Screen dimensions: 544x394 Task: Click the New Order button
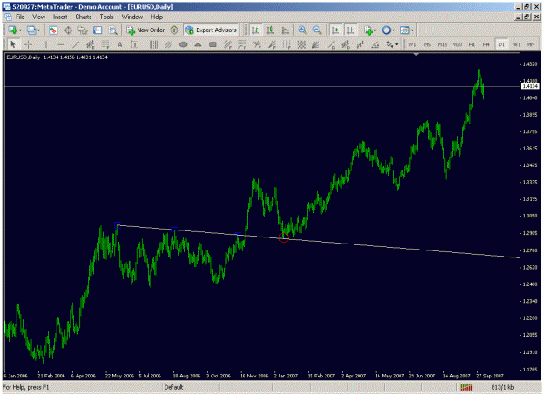(145, 30)
